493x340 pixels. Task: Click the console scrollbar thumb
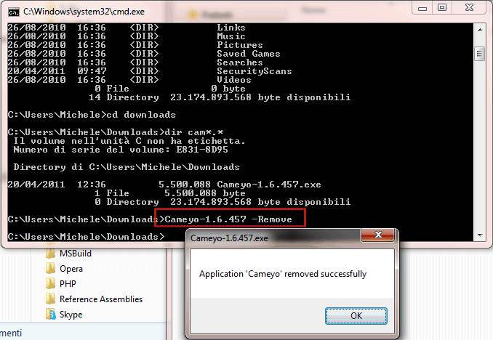pos(479,54)
